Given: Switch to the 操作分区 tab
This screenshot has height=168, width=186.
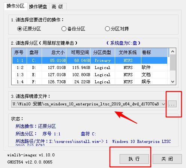Looking at the screenshot, I should pyautogui.click(x=15, y=6).
